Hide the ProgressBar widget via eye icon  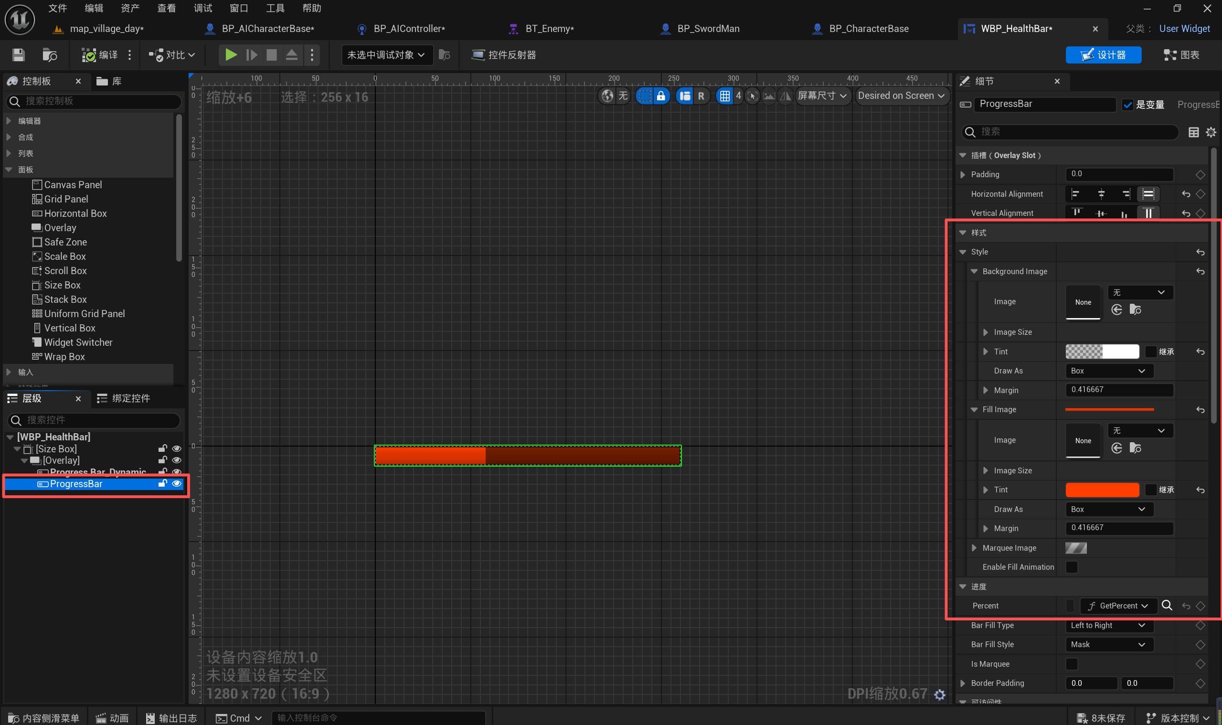[x=177, y=484]
